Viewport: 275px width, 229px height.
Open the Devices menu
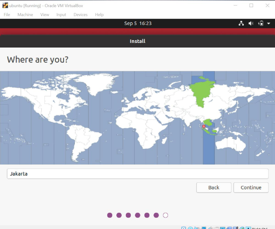(81, 15)
